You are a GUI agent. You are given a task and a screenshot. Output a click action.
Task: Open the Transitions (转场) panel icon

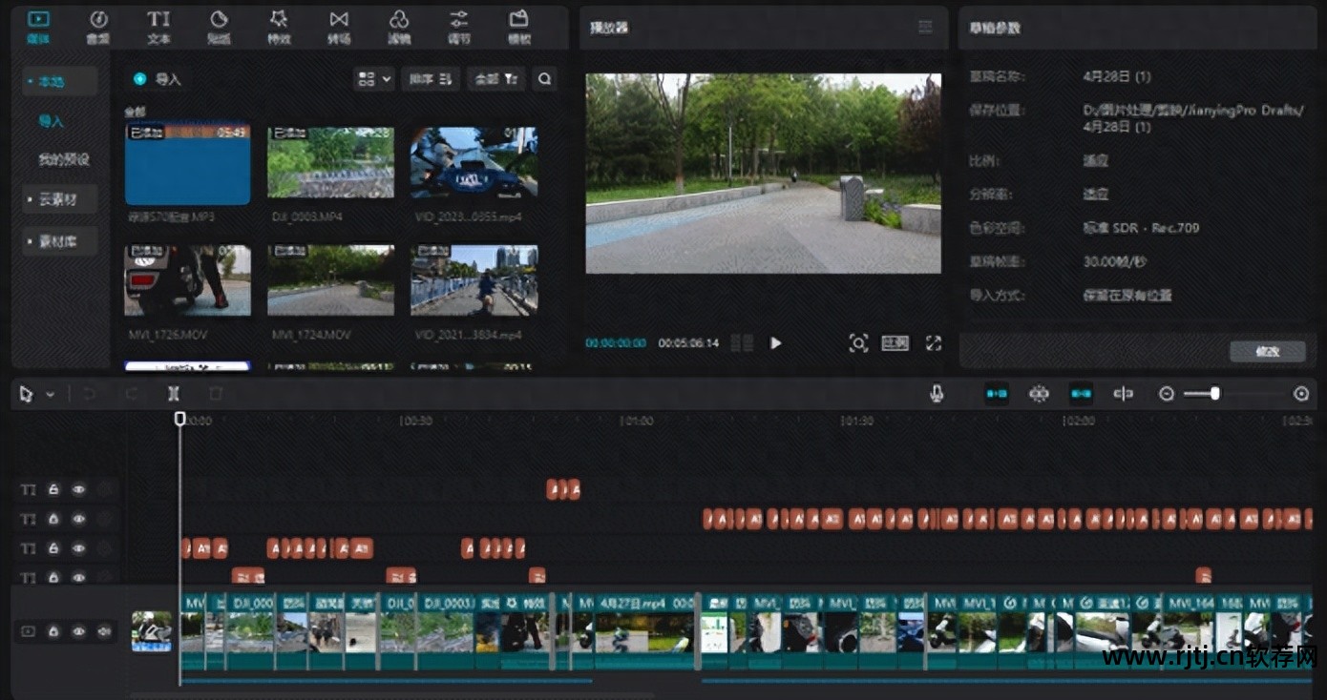tap(338, 26)
